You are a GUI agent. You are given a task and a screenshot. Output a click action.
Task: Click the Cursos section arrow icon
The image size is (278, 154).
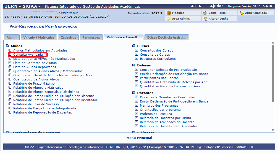pos(134,46)
